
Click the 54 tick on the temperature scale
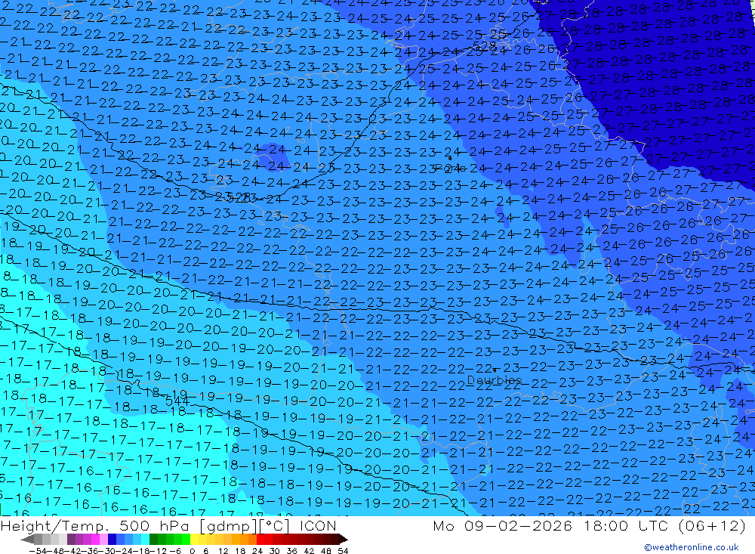point(343,551)
